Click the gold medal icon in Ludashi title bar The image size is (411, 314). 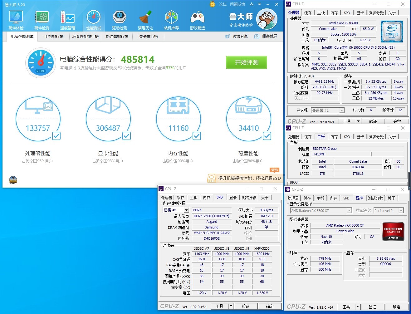213,4
